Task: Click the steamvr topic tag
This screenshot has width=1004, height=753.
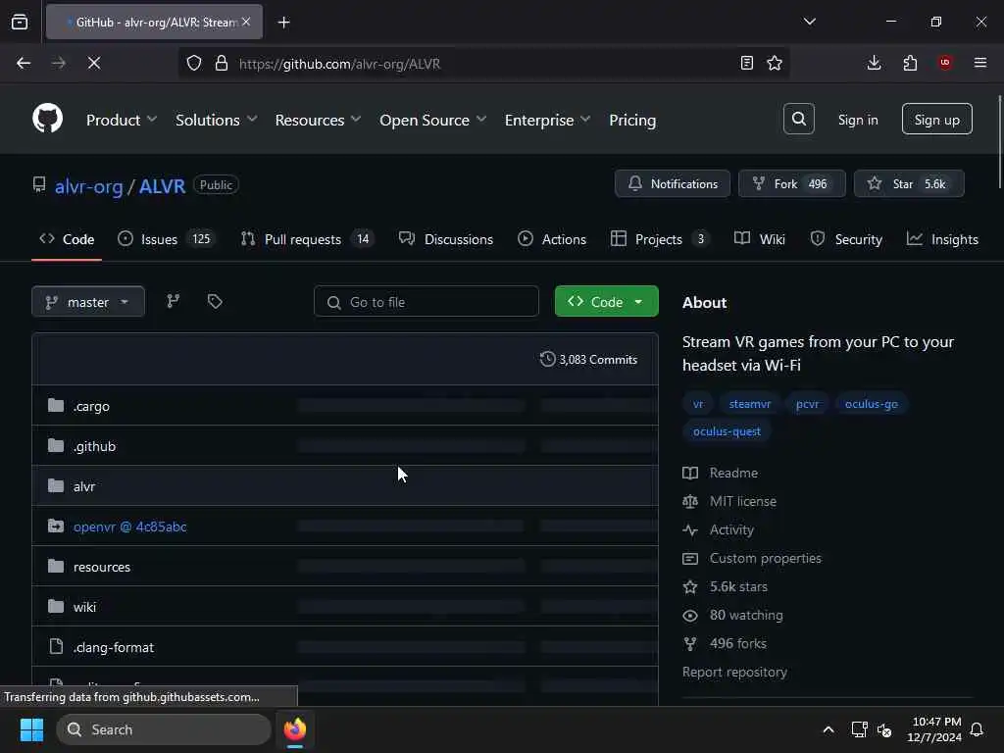Action: tap(750, 404)
